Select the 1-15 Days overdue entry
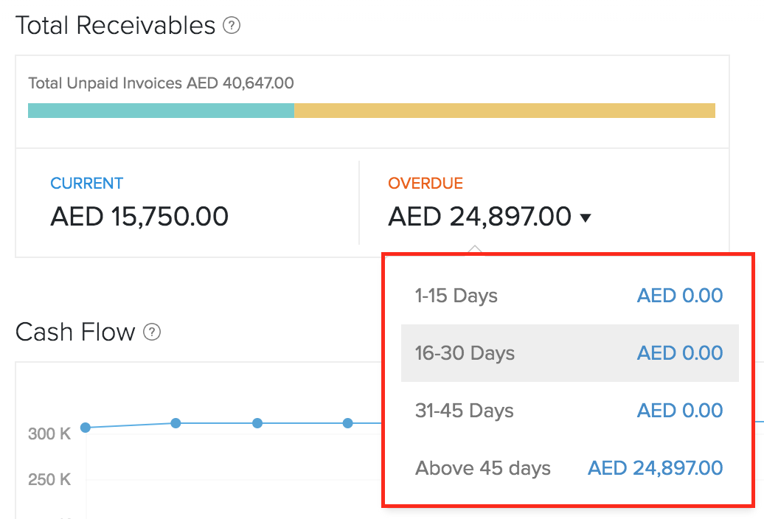Image resolution: width=764 pixels, height=519 pixels. [456, 296]
